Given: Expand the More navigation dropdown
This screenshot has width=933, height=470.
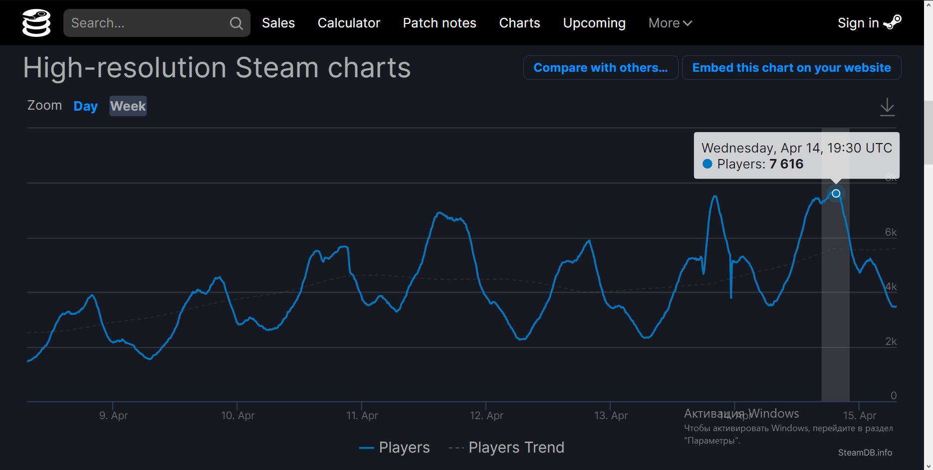Looking at the screenshot, I should point(670,23).
